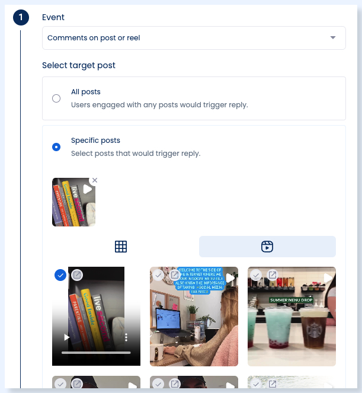
Task: Open the desk laptop reel external link icon
Action: [175, 275]
